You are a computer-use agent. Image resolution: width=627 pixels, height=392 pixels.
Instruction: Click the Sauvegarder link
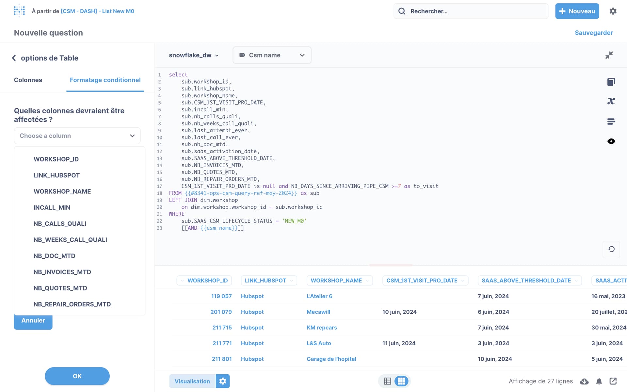click(593, 33)
